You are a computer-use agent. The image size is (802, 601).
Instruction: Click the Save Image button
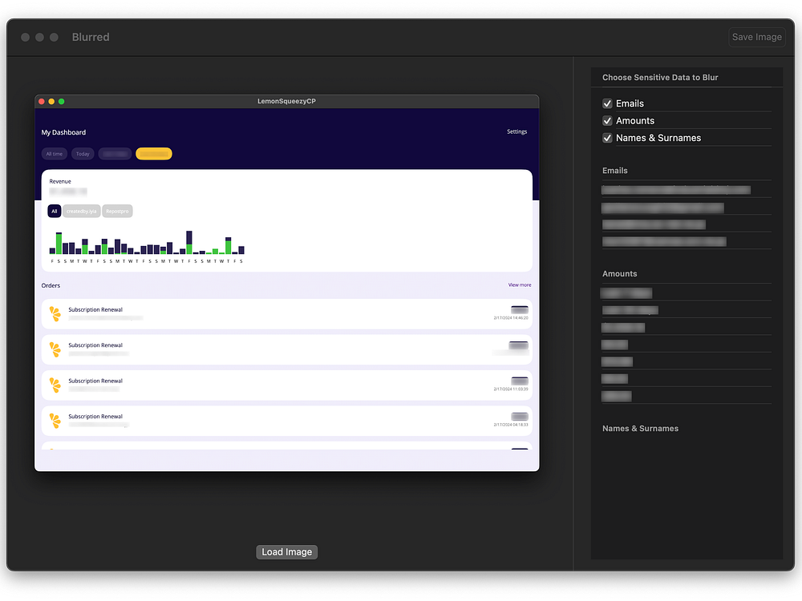click(756, 38)
